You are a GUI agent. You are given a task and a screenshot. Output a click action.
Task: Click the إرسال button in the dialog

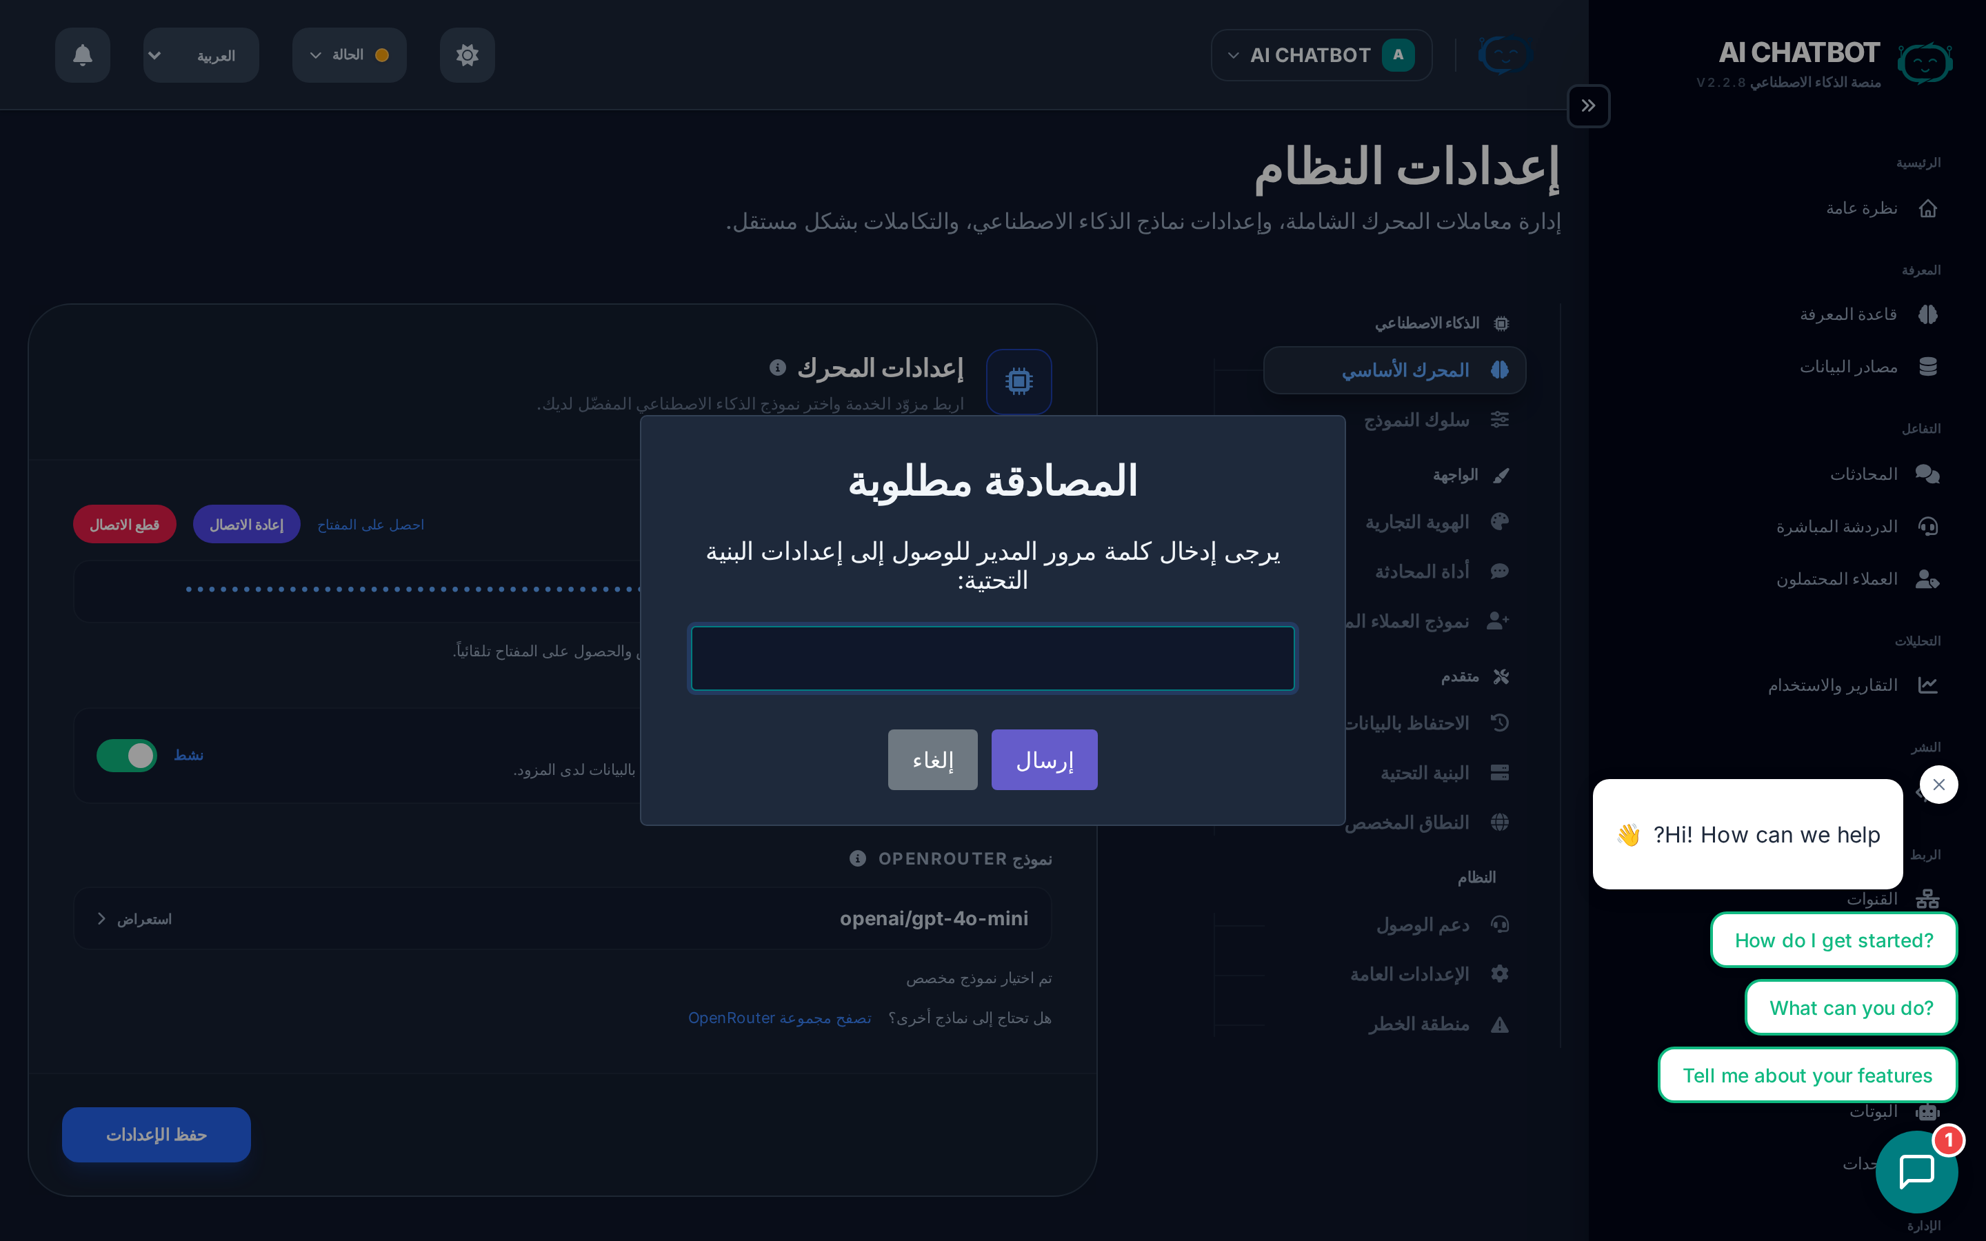pyautogui.click(x=1044, y=759)
